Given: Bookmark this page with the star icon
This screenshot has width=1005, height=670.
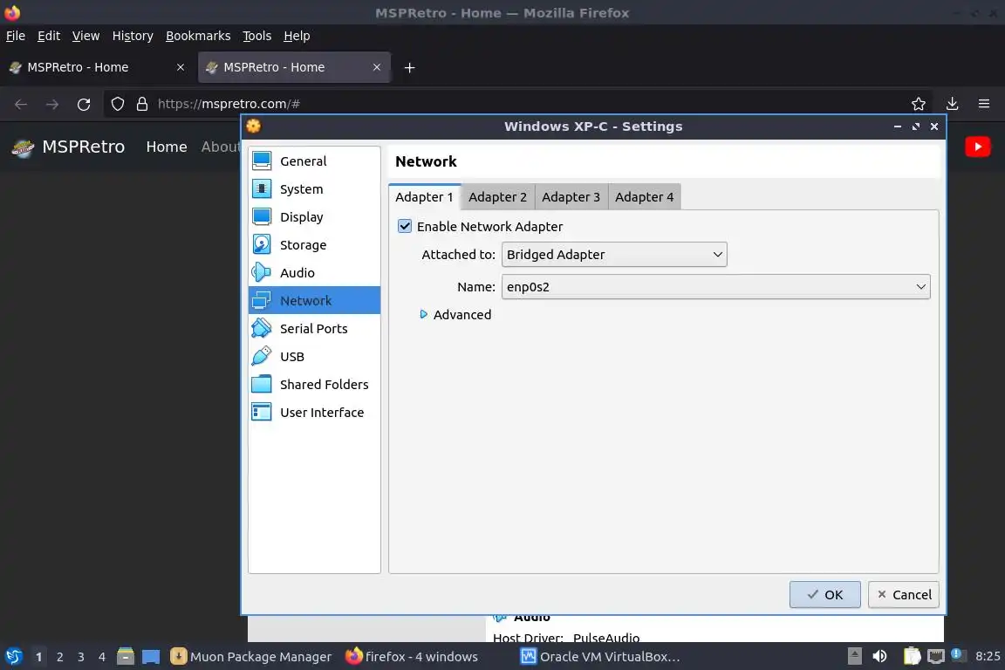Looking at the screenshot, I should [919, 104].
